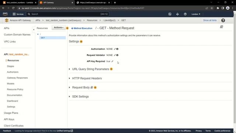This screenshot has height=133, width=236.
Task: Open API Keys page
Action: 9,119
